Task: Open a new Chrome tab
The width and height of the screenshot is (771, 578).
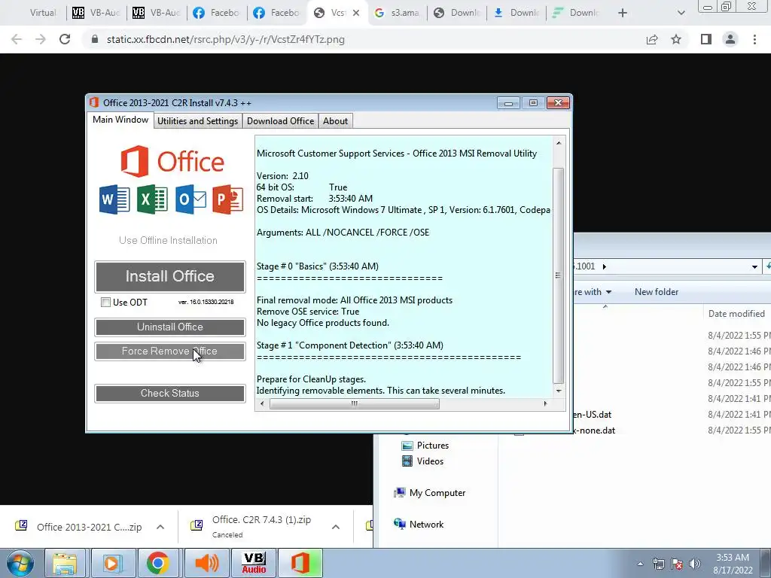Action: point(623,13)
